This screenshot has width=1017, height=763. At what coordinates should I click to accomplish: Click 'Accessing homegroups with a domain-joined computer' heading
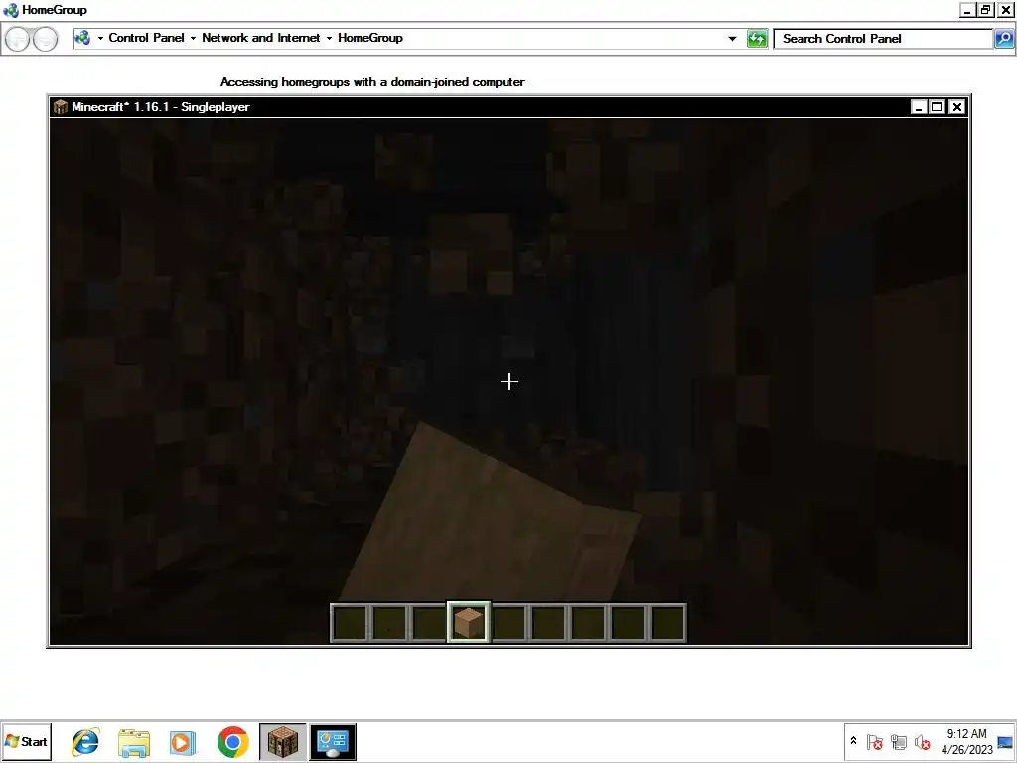(x=372, y=82)
